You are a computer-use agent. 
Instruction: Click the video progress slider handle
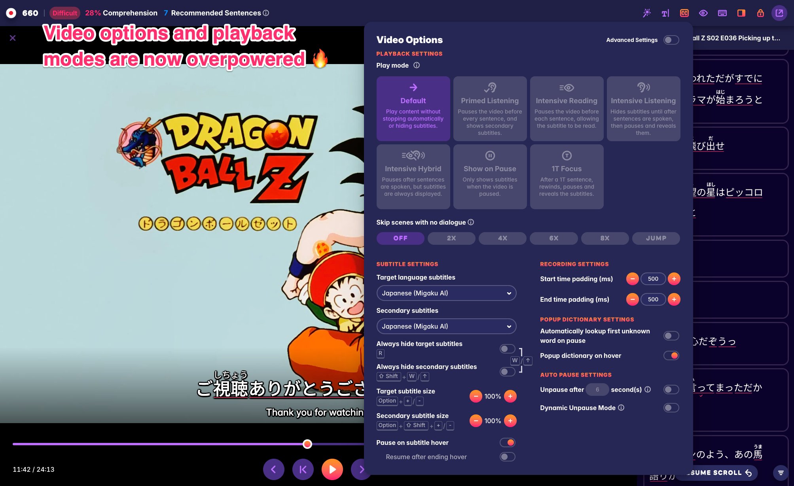tap(307, 444)
